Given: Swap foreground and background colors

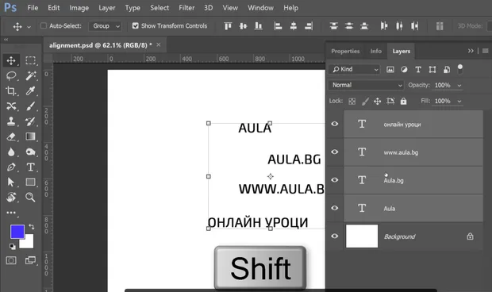Looking at the screenshot, I should tap(32, 226).
